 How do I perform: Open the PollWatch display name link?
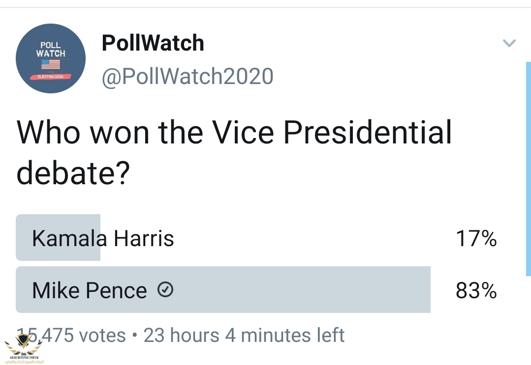coord(153,43)
